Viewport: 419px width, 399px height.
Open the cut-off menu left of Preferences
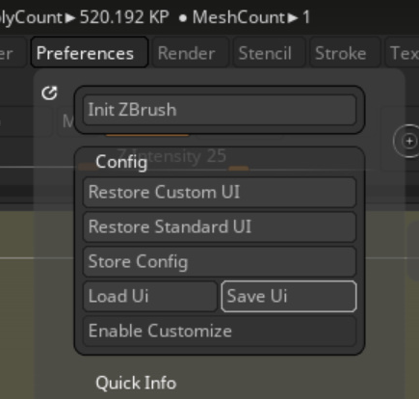[13, 52]
